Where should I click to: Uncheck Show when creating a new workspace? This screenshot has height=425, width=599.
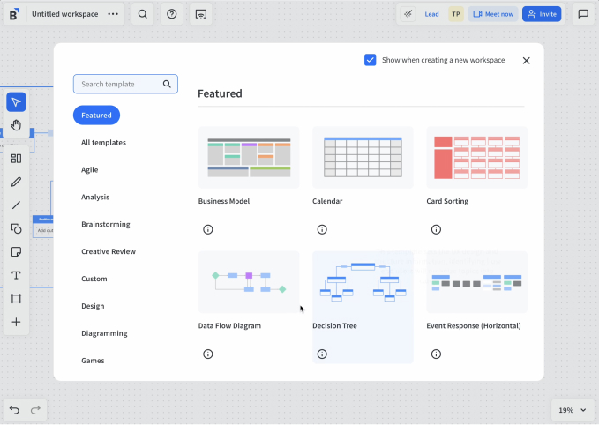(x=371, y=60)
